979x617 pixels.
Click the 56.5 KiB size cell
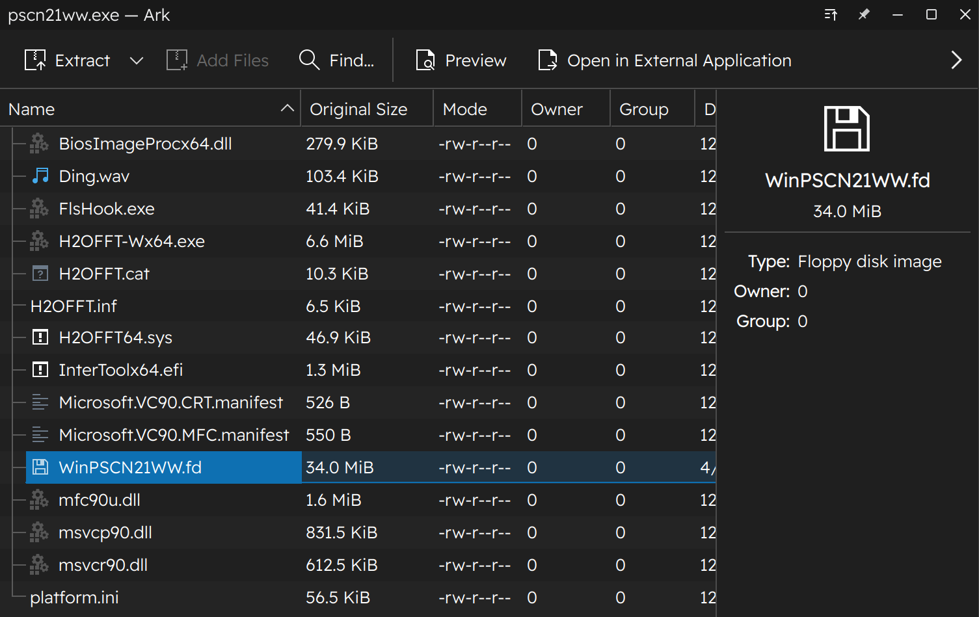click(338, 597)
